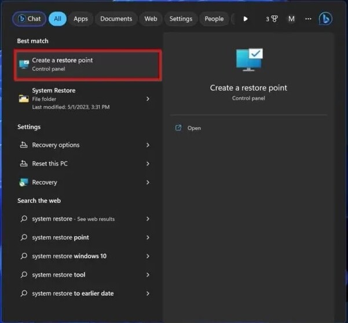Select the All filter tab
This screenshot has height=323, width=348.
(57, 19)
